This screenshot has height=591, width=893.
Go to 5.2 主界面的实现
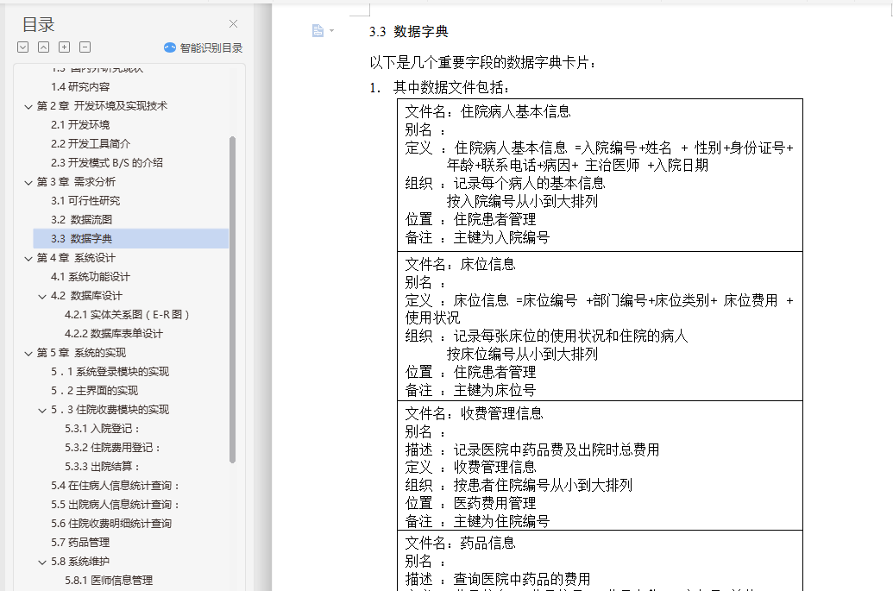(95, 391)
